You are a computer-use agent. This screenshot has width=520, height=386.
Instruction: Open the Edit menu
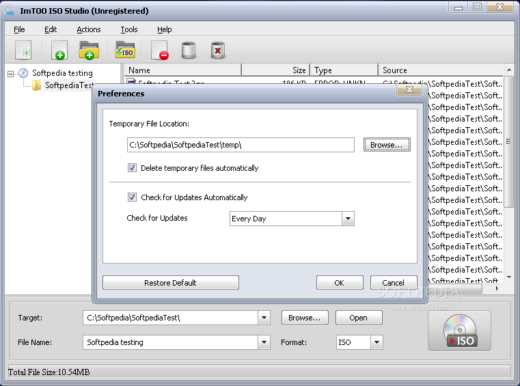pyautogui.click(x=51, y=29)
